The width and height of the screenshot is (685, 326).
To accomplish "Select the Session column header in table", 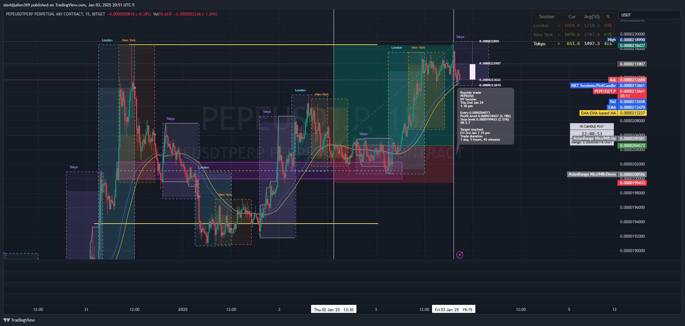I will 547,16.
